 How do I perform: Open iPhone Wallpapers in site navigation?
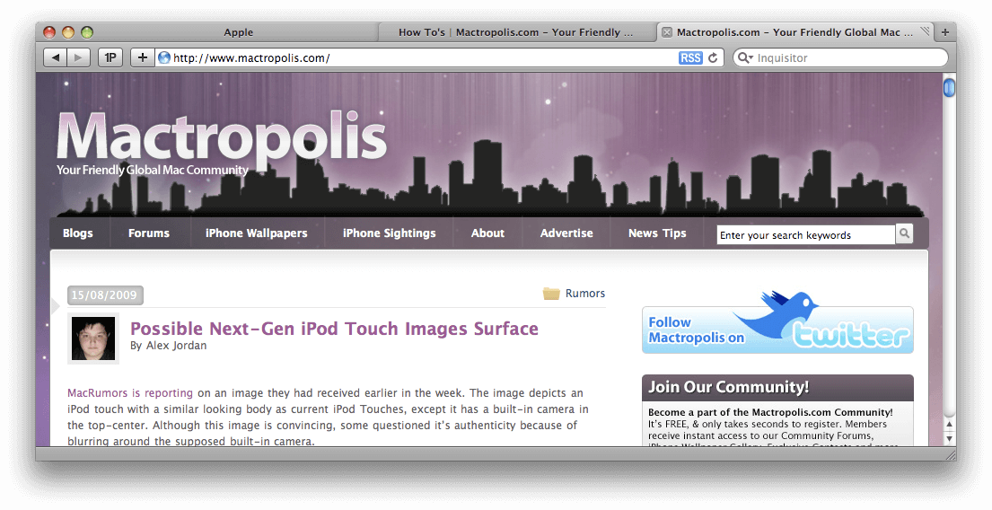point(256,233)
